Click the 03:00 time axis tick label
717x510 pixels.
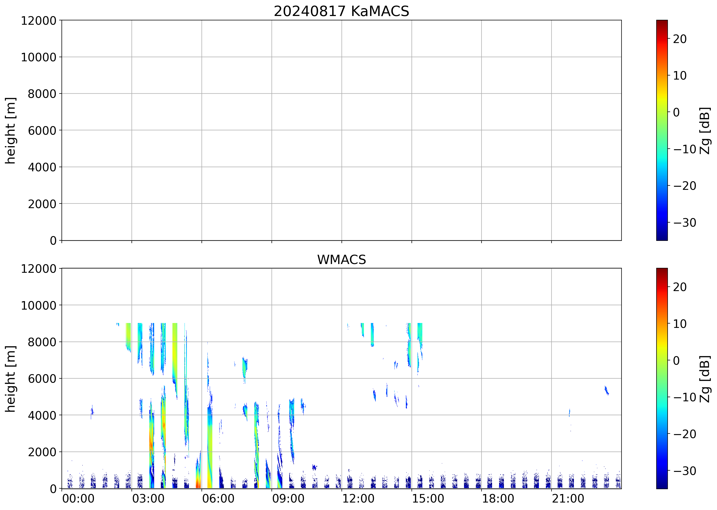[x=148, y=498]
